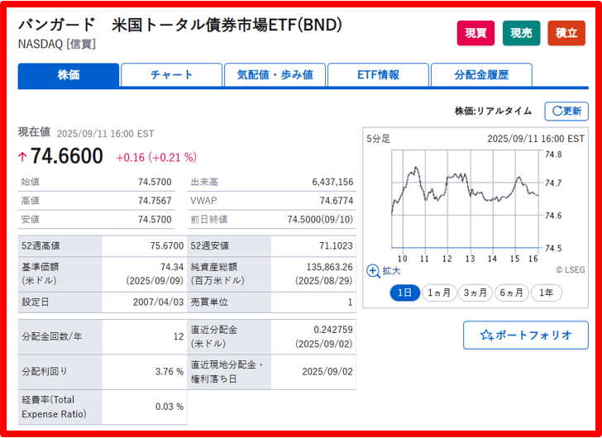
Task: Click the up arrow beside current price
Action: tap(22, 157)
